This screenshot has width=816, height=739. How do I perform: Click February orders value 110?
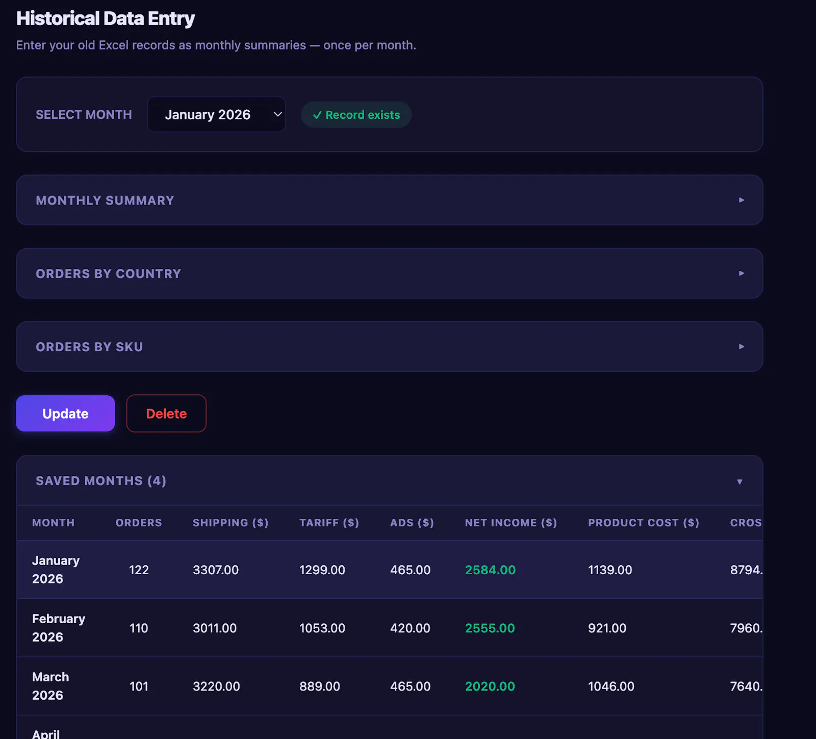click(x=139, y=628)
